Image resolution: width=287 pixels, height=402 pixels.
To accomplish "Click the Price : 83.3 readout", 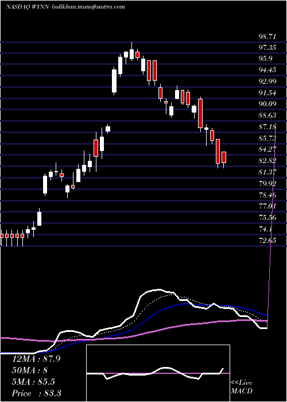I will [x=37, y=393].
